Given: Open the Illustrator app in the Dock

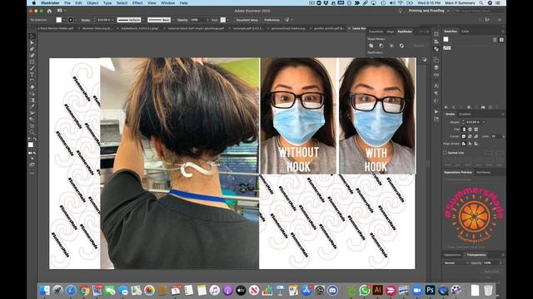Looking at the screenshot, I should [377, 290].
